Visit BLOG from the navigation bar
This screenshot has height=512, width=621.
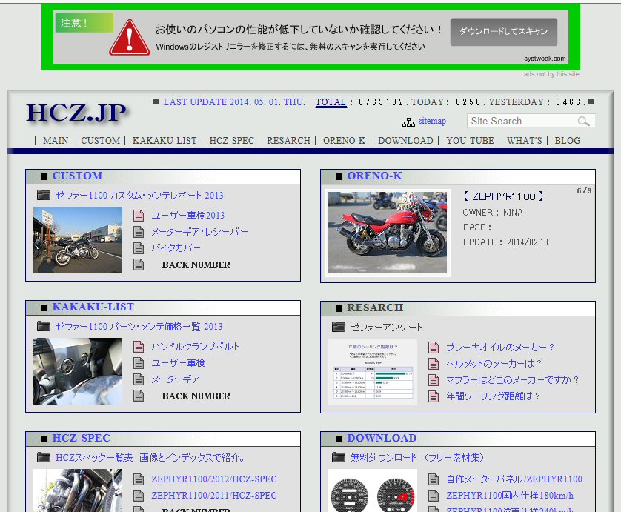point(567,141)
